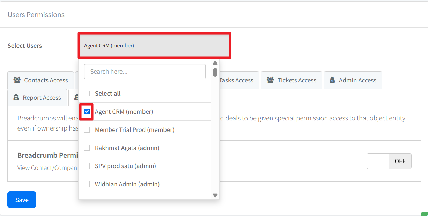Click the partially hidden tab icon beside Report Access
Image resolution: width=428 pixels, height=216 pixels.
(76, 98)
